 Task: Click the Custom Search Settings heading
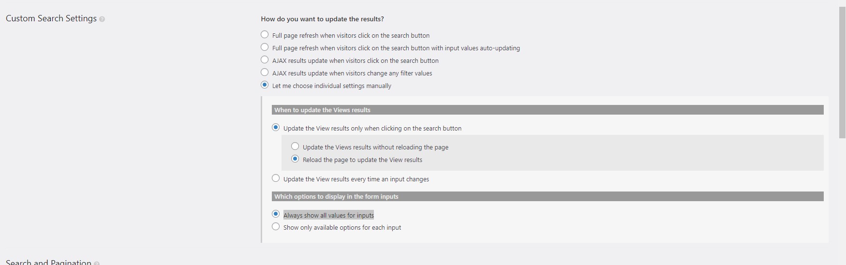pos(51,18)
